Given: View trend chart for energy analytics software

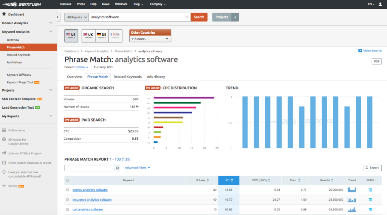Looking at the screenshot, I should pos(352,190).
